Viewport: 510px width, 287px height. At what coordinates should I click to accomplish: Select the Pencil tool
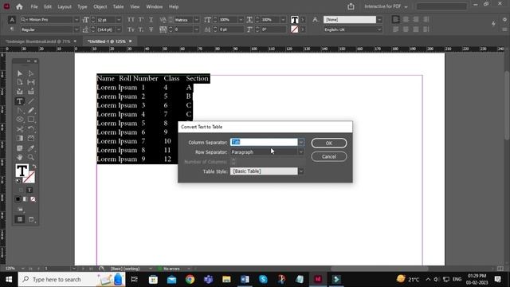(31, 111)
